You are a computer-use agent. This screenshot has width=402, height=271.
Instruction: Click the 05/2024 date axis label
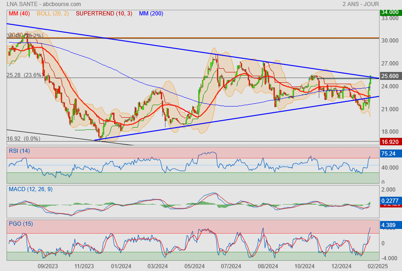coord(194,266)
